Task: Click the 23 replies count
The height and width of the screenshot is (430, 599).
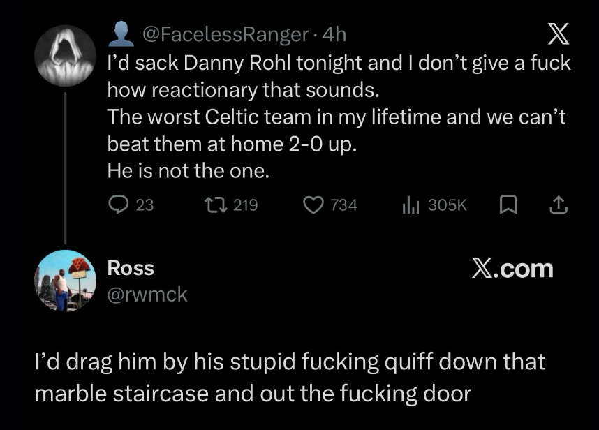Action: click(144, 205)
